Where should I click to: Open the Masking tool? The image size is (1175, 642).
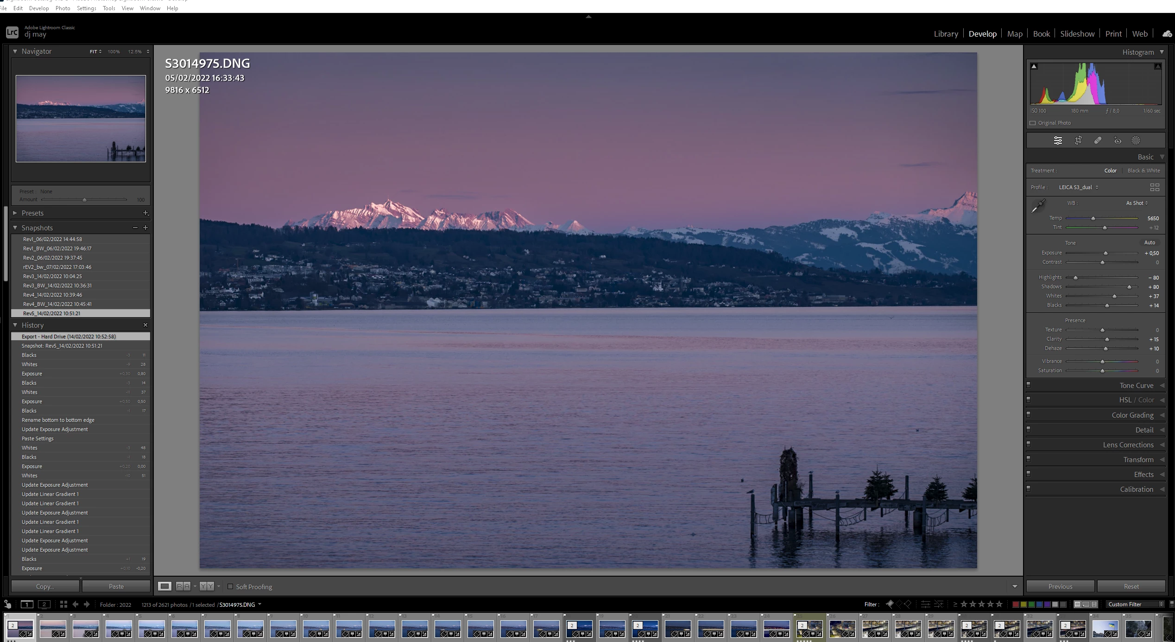click(1136, 140)
